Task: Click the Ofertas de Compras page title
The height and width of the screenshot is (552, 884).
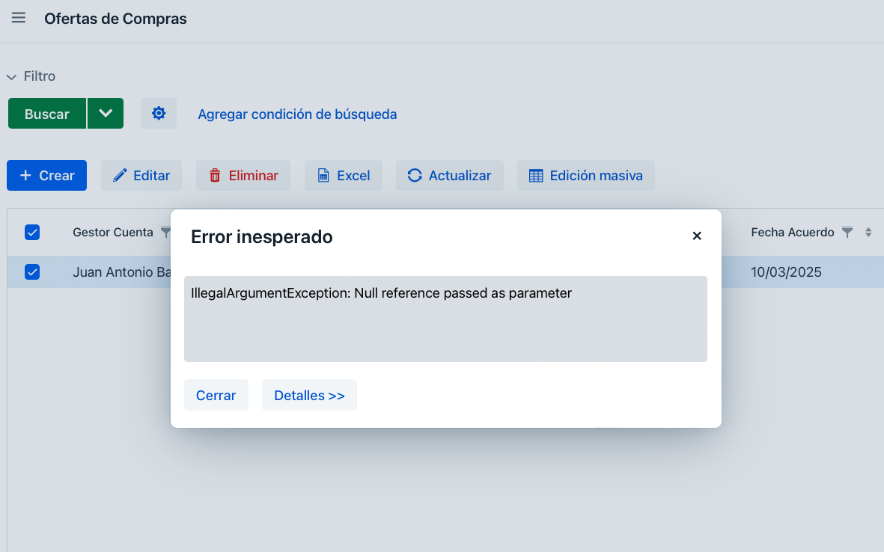Action: click(x=115, y=19)
